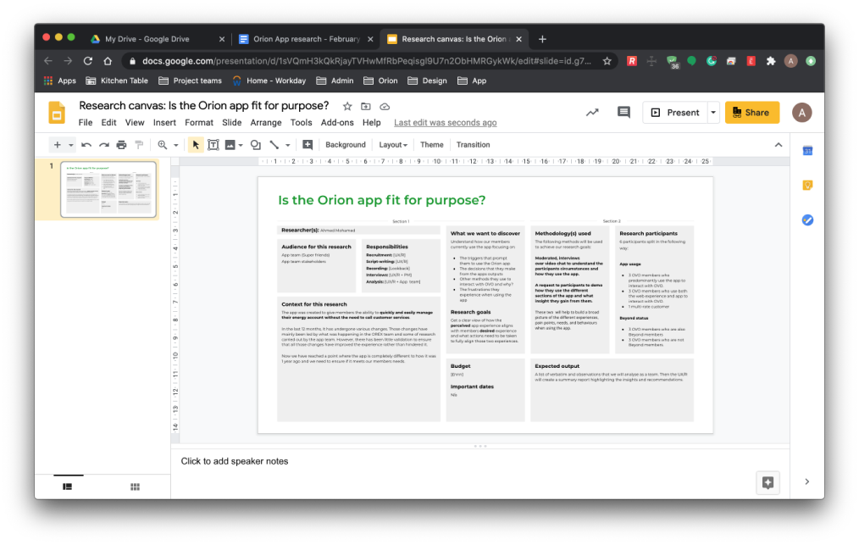Click the Undo icon

tap(87, 144)
